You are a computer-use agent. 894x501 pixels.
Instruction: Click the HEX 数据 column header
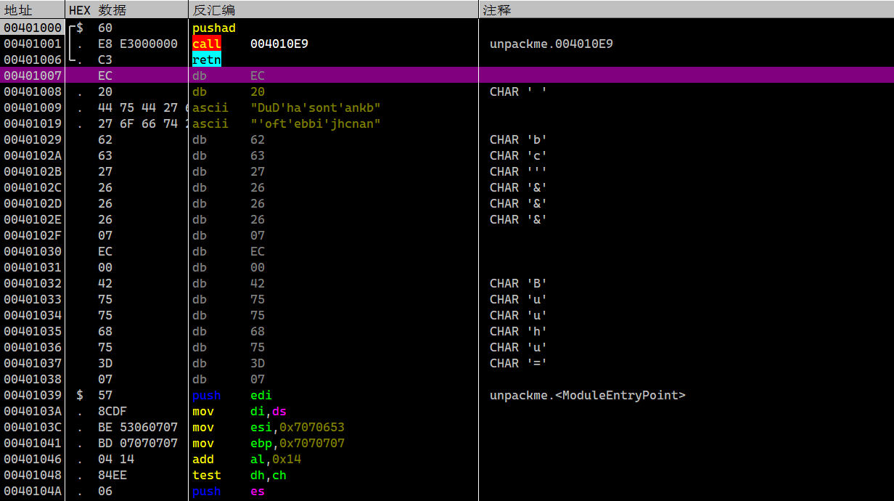[x=97, y=10]
